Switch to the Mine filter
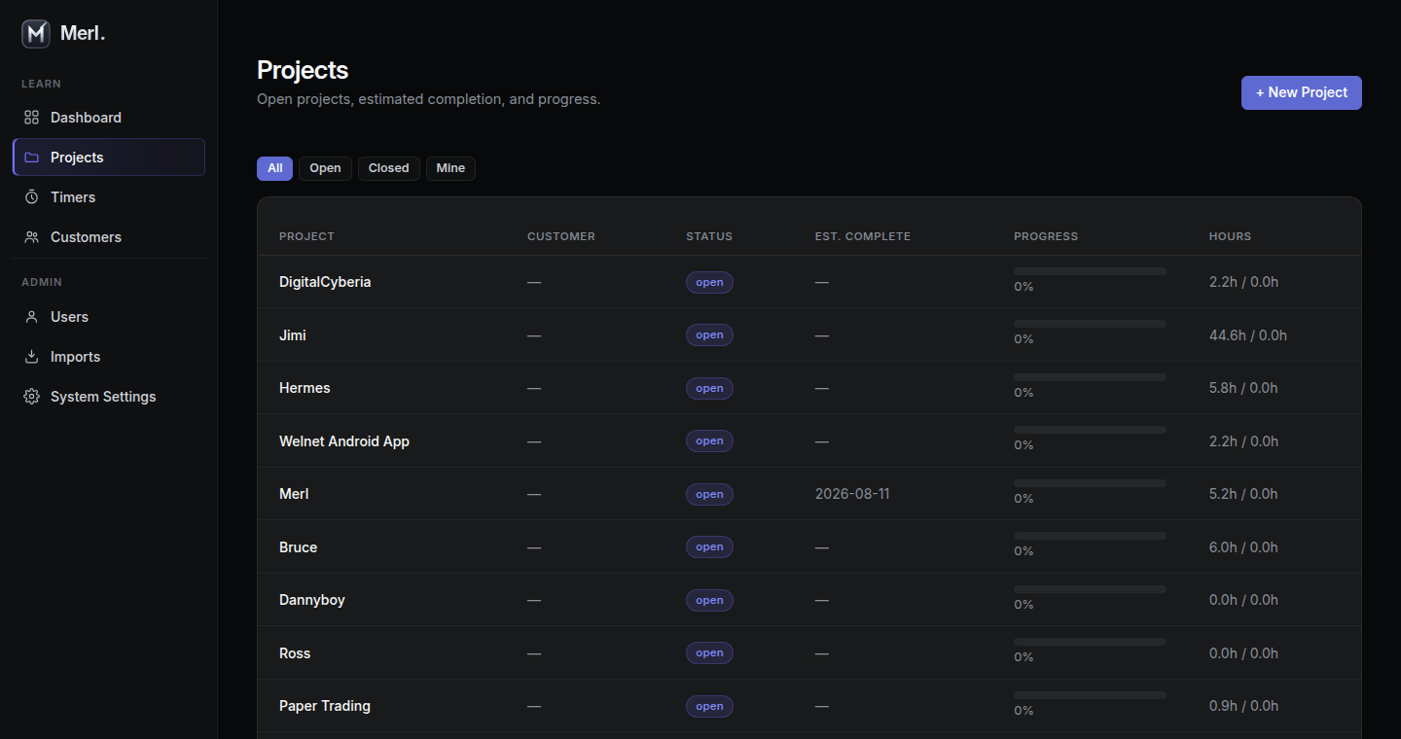 (x=450, y=168)
